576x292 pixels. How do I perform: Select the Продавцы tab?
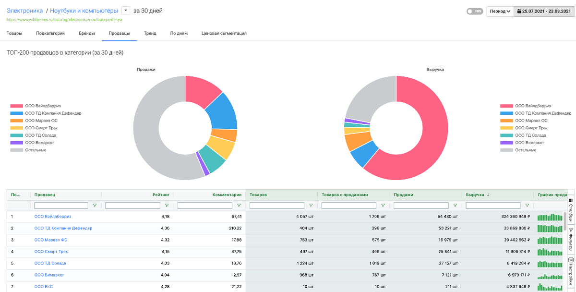tap(120, 34)
